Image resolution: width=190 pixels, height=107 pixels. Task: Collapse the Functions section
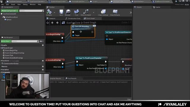pyautogui.click(x=1, y=61)
